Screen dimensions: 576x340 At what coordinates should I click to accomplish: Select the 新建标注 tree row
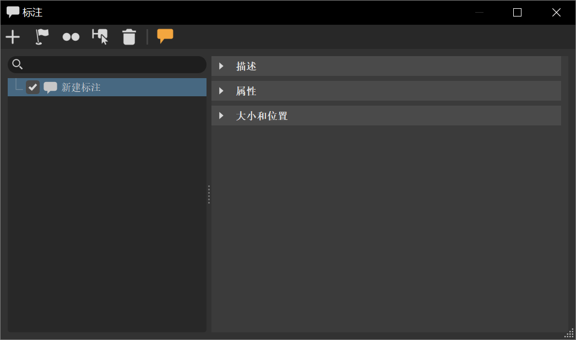[107, 87]
